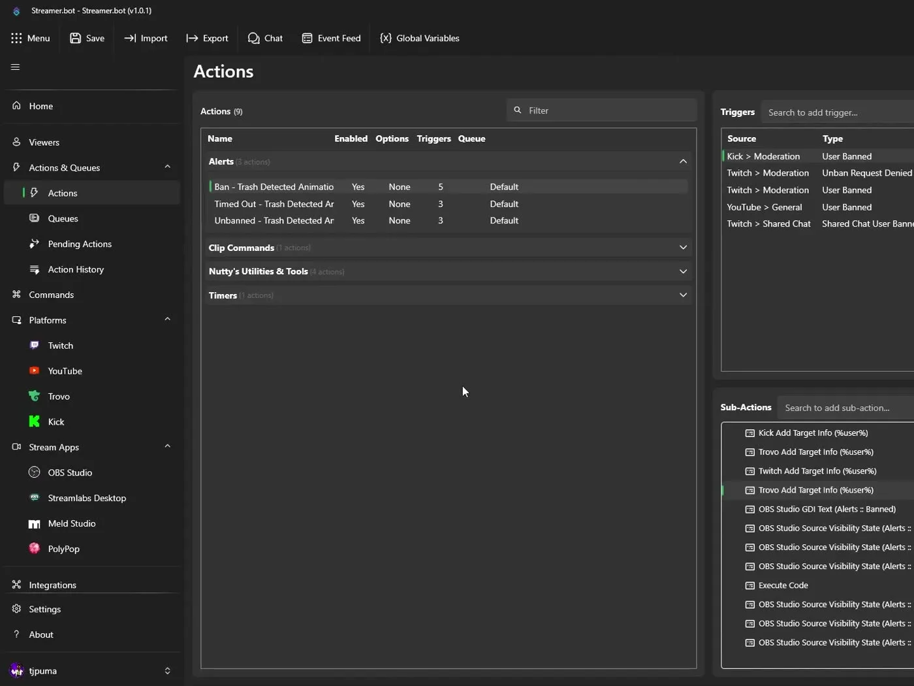Click the OBS Studio icon
The height and width of the screenshot is (686, 914).
(x=35, y=472)
